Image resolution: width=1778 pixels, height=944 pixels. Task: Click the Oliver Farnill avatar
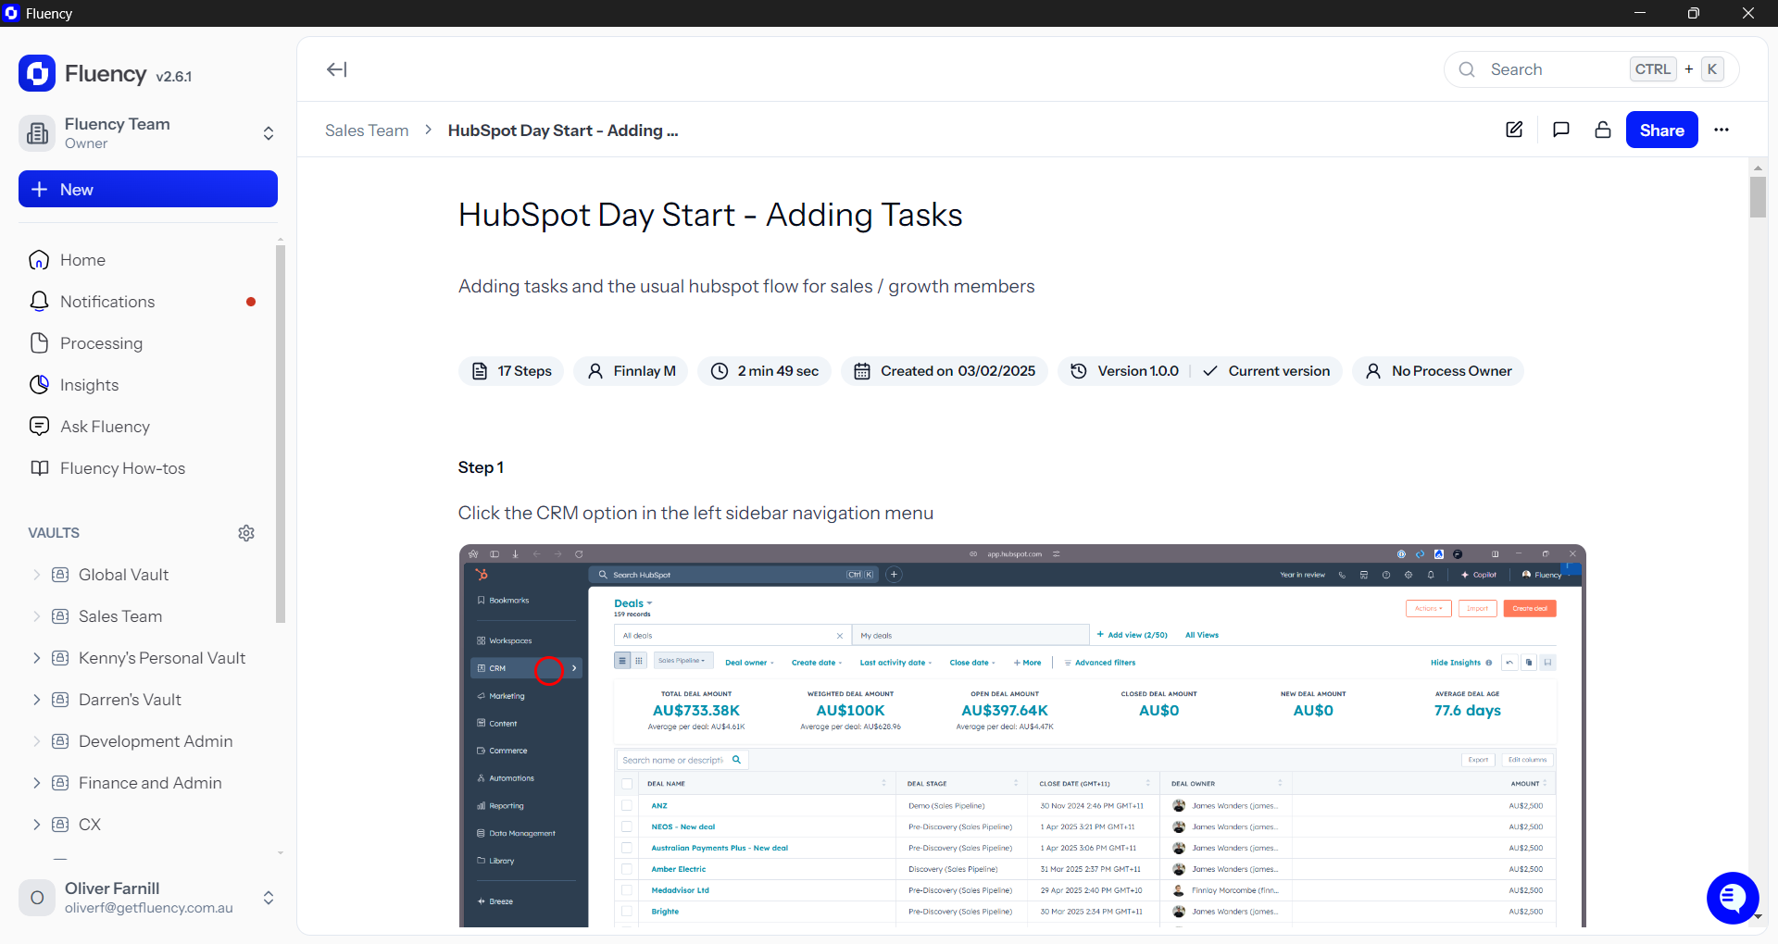37,898
